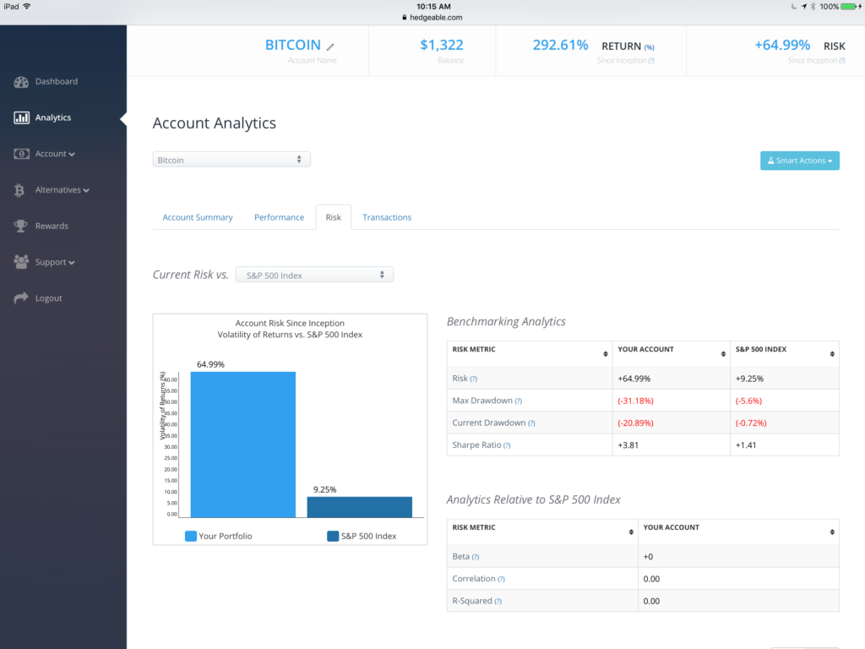Open the S&P 500 Index benchmark dropdown

[314, 275]
